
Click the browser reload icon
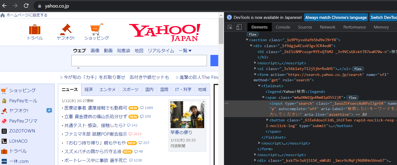pyautogui.click(x=26, y=6)
